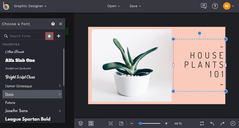Close the Choose a Font panel

[x=61, y=24]
